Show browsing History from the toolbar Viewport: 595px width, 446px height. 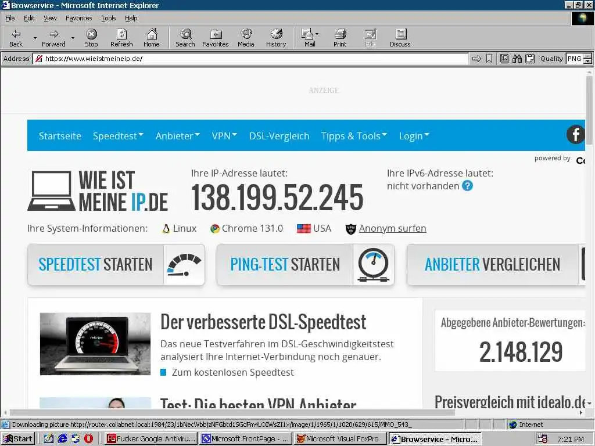pos(276,38)
